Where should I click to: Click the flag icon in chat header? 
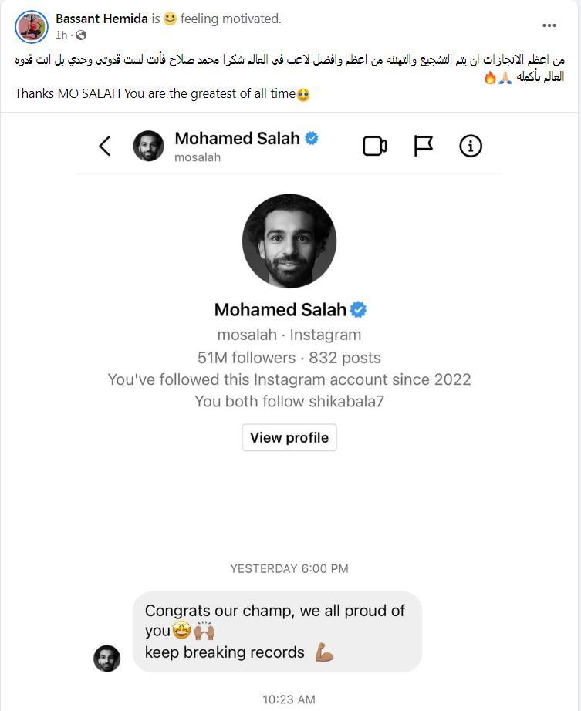[424, 146]
